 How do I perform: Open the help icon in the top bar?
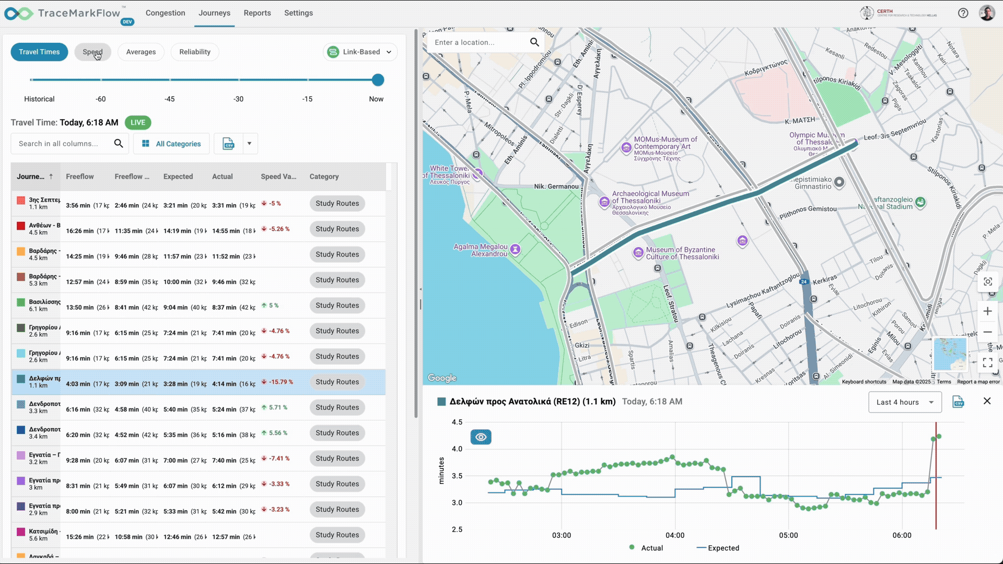tap(963, 13)
